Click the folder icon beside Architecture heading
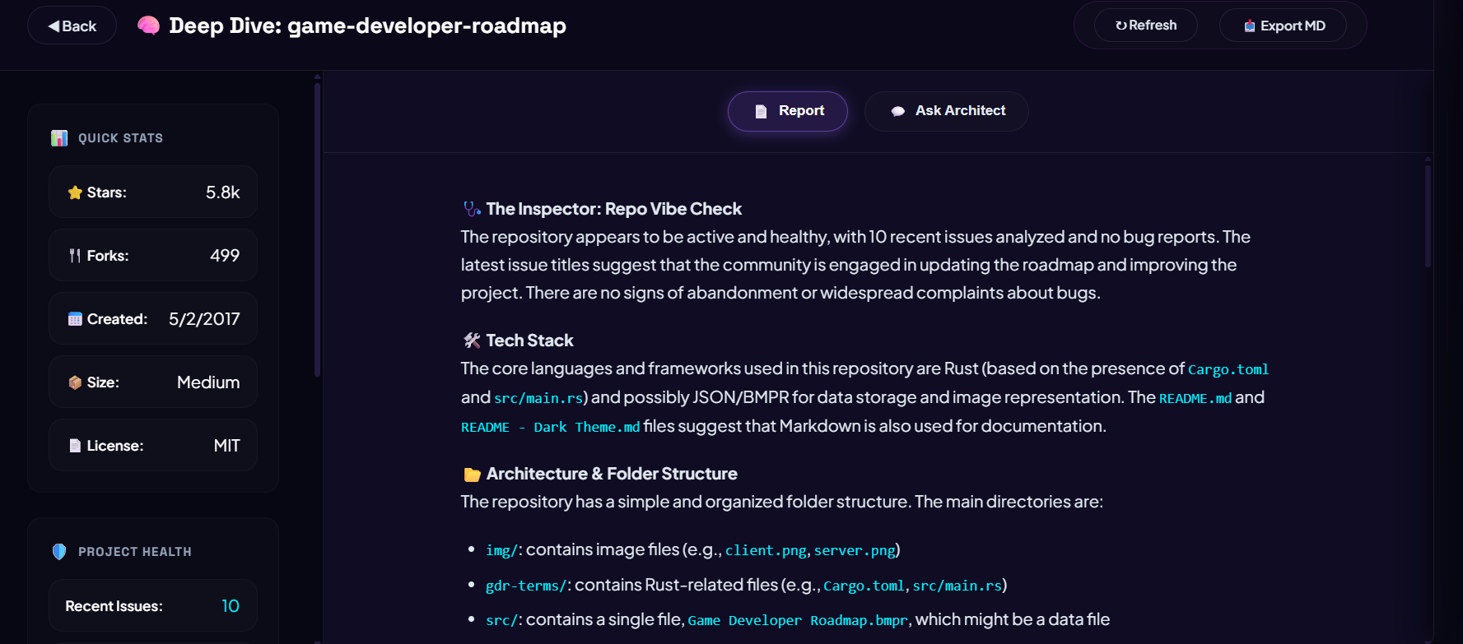The image size is (1463, 644). [x=472, y=475]
